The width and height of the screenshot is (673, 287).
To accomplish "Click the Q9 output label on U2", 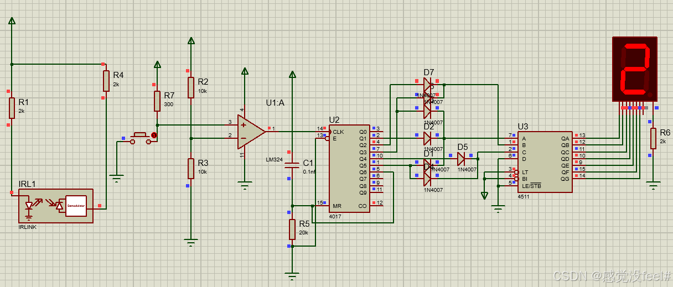I will tap(363, 192).
